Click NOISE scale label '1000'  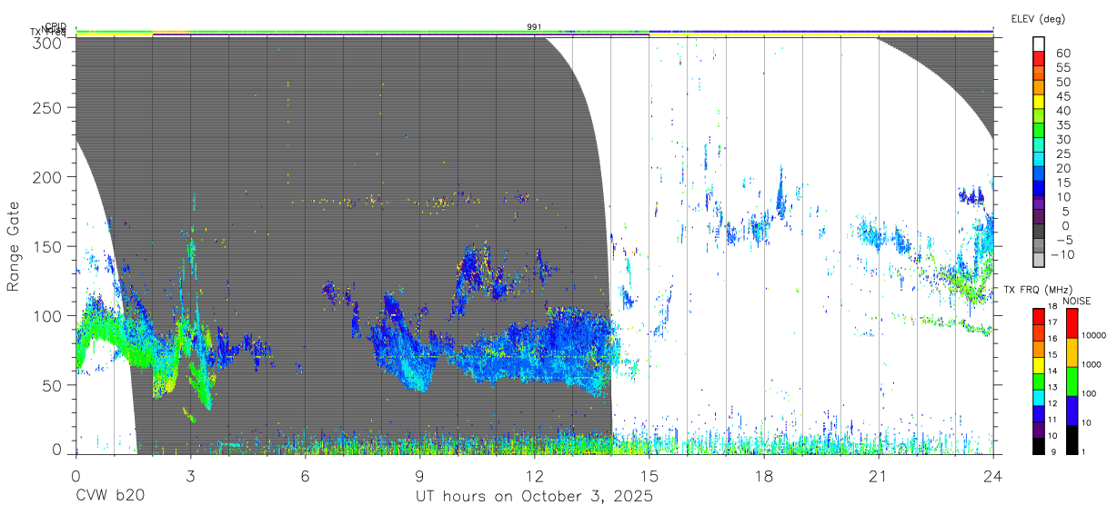pyautogui.click(x=1091, y=364)
